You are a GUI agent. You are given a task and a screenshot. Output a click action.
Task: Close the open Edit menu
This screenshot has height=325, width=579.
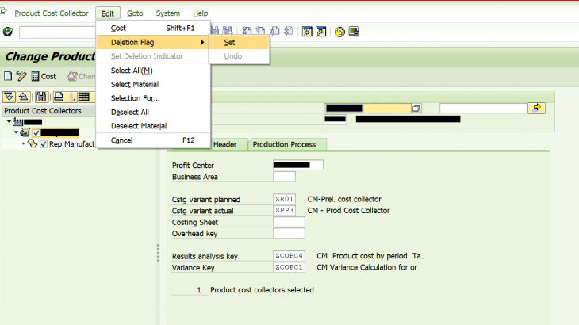[x=107, y=13]
